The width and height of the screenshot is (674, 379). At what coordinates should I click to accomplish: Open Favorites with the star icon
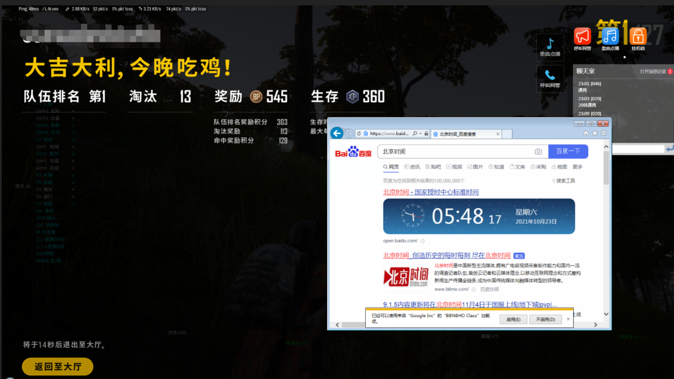pyautogui.click(x=595, y=133)
